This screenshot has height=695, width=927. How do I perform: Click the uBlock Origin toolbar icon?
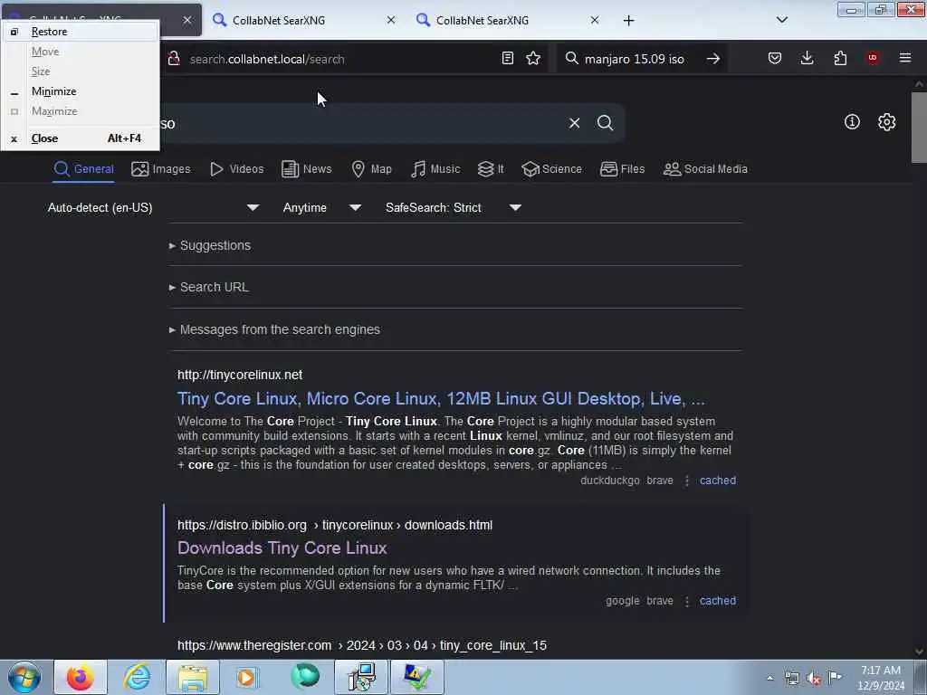click(x=873, y=58)
